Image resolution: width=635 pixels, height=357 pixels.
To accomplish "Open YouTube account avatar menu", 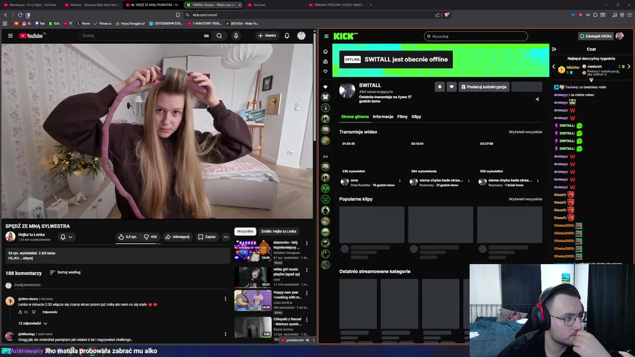I will pyautogui.click(x=301, y=36).
